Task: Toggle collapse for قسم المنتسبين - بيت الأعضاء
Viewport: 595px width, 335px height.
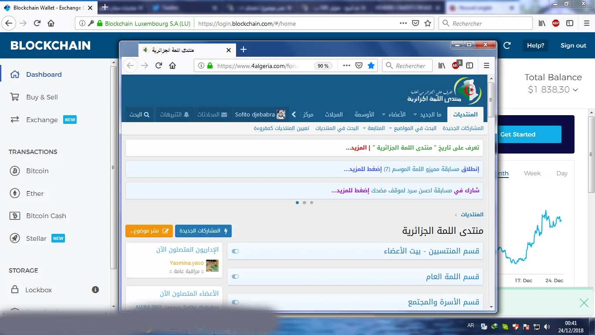Action: pos(235,251)
